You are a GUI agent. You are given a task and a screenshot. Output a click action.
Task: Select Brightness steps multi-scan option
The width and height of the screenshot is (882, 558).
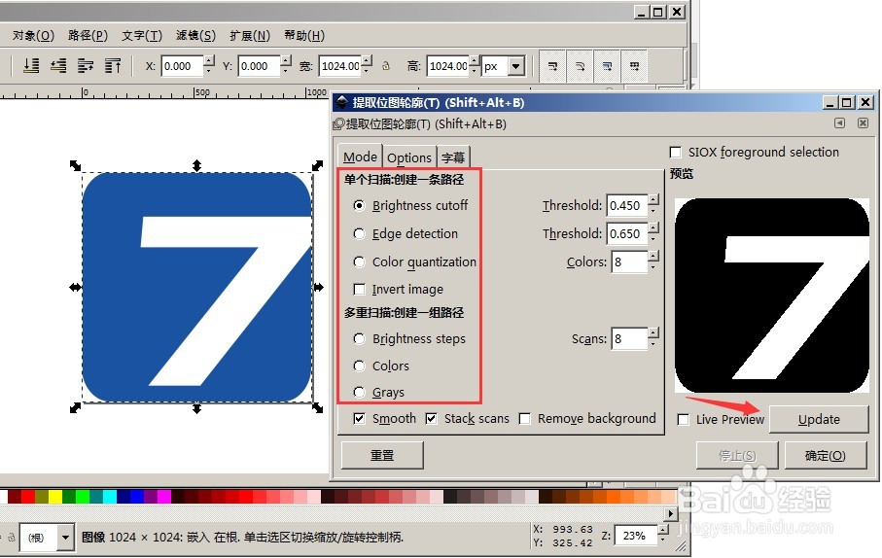tap(359, 338)
